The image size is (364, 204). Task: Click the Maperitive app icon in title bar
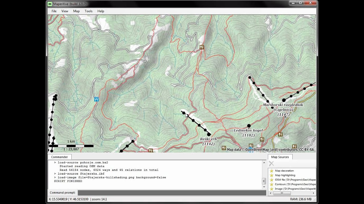[50, 4]
